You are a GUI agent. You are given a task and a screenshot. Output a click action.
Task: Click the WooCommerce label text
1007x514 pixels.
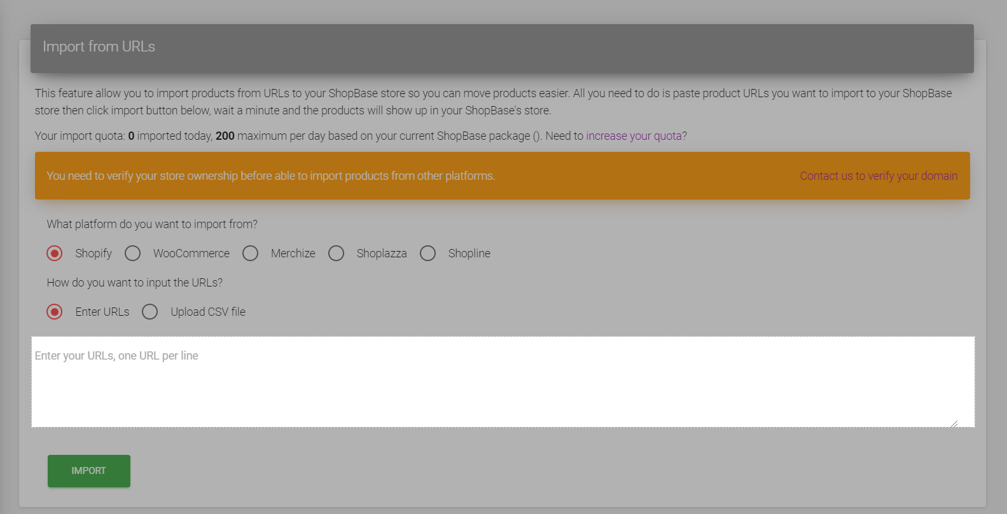191,254
